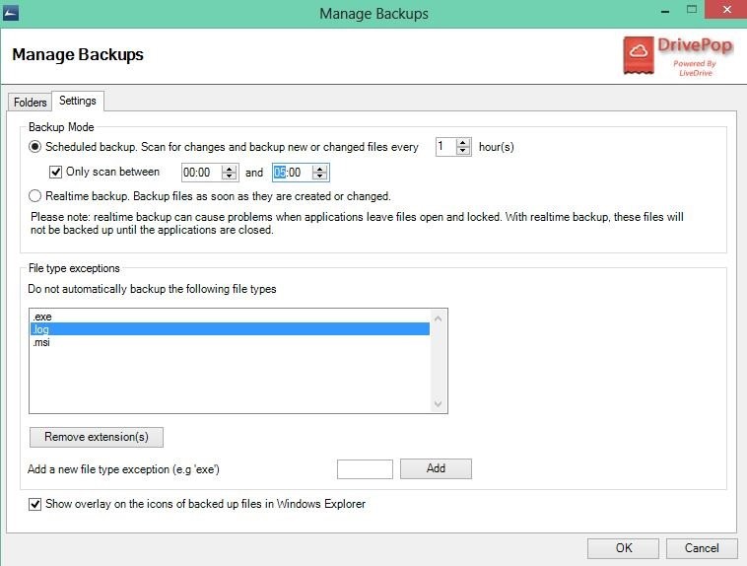
Task: Click the list scrollbar up arrow
Action: [439, 318]
